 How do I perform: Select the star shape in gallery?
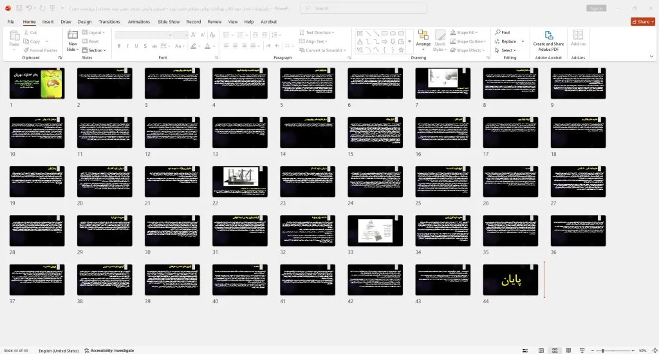(401, 50)
